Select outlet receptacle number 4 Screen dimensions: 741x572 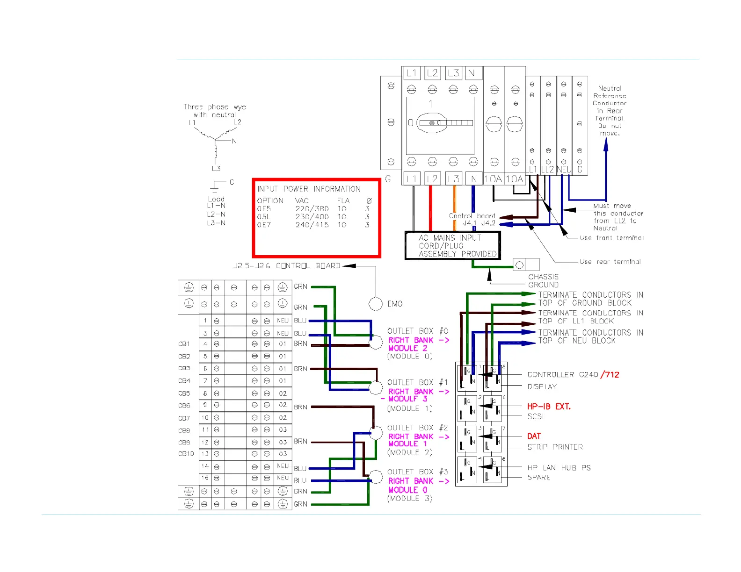coord(468,469)
